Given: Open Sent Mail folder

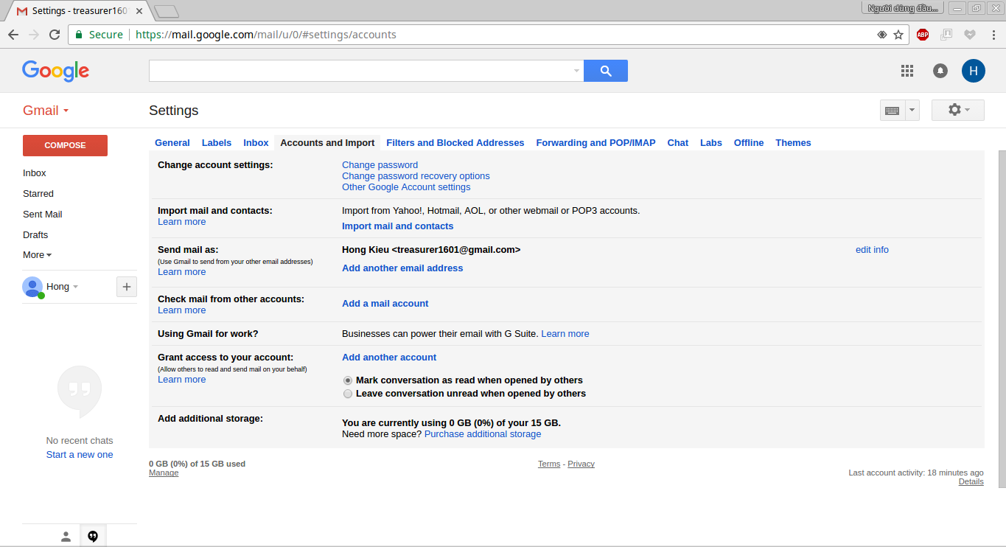Looking at the screenshot, I should [43, 215].
